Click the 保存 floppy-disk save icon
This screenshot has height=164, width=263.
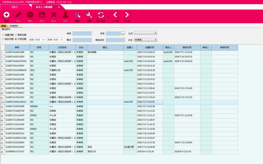pos(42,15)
